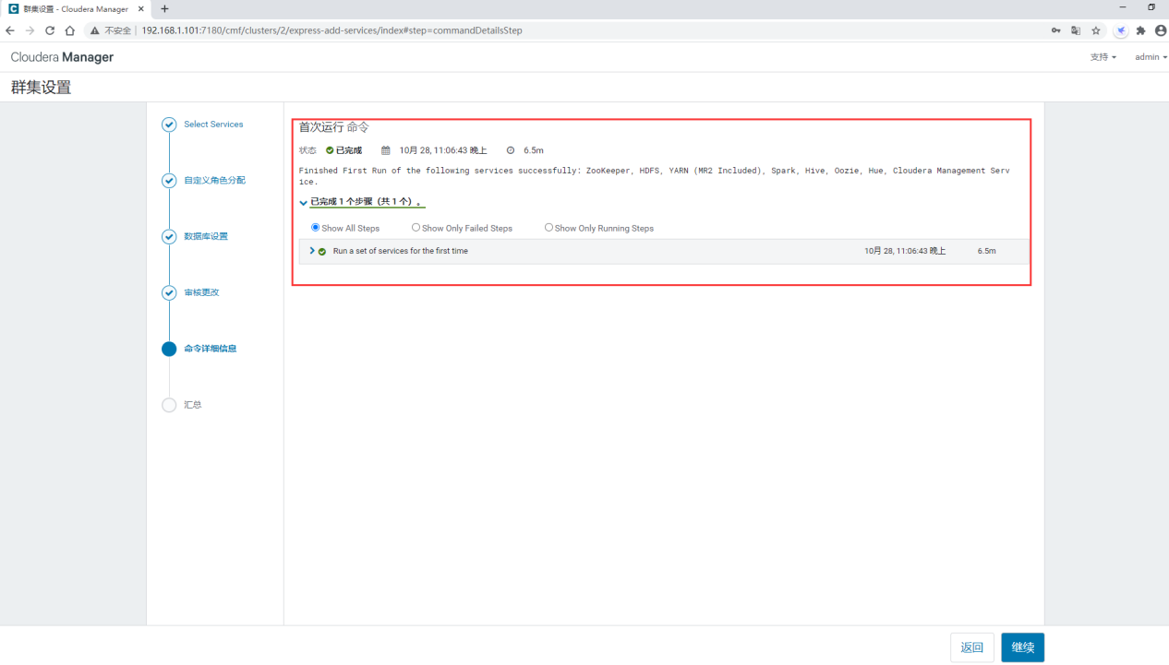This screenshot has width=1169, height=665.
Task: Go to the 审核更改 step
Action: click(201, 293)
